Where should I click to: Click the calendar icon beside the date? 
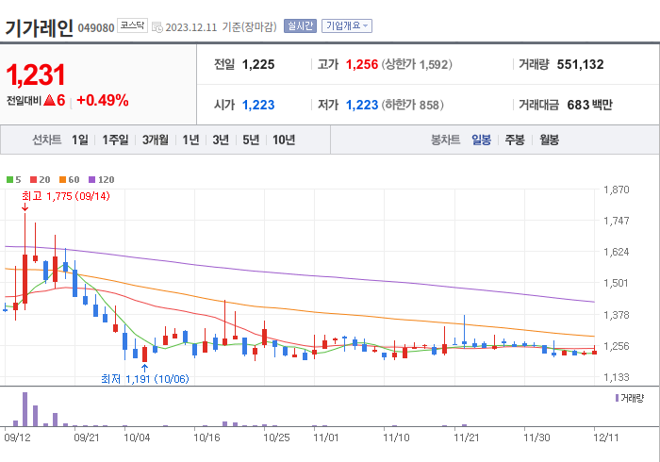pos(157,27)
